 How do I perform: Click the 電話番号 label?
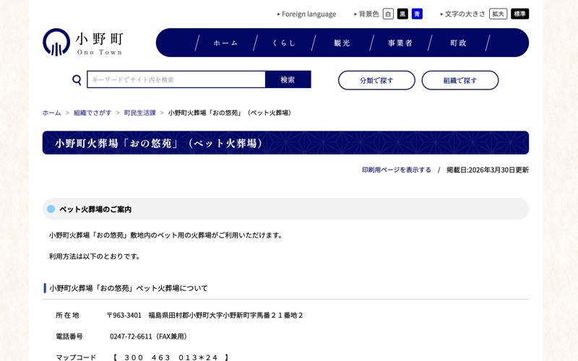[x=69, y=336]
